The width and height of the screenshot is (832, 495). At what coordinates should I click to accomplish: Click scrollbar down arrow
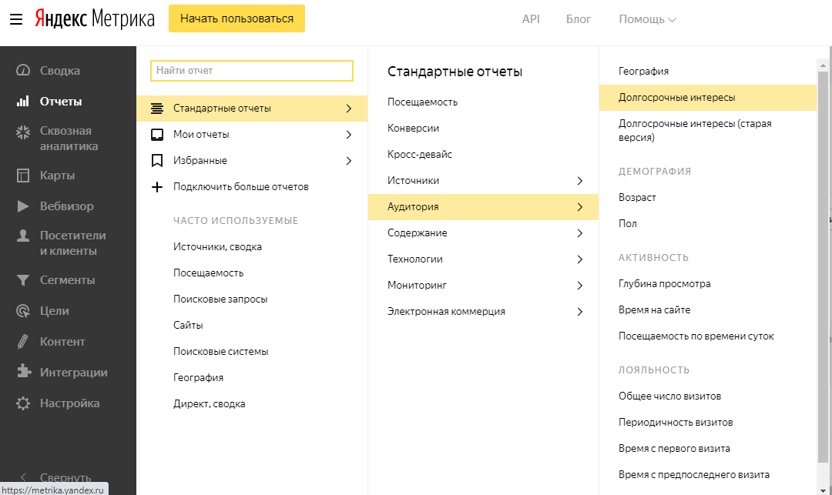pos(823,490)
